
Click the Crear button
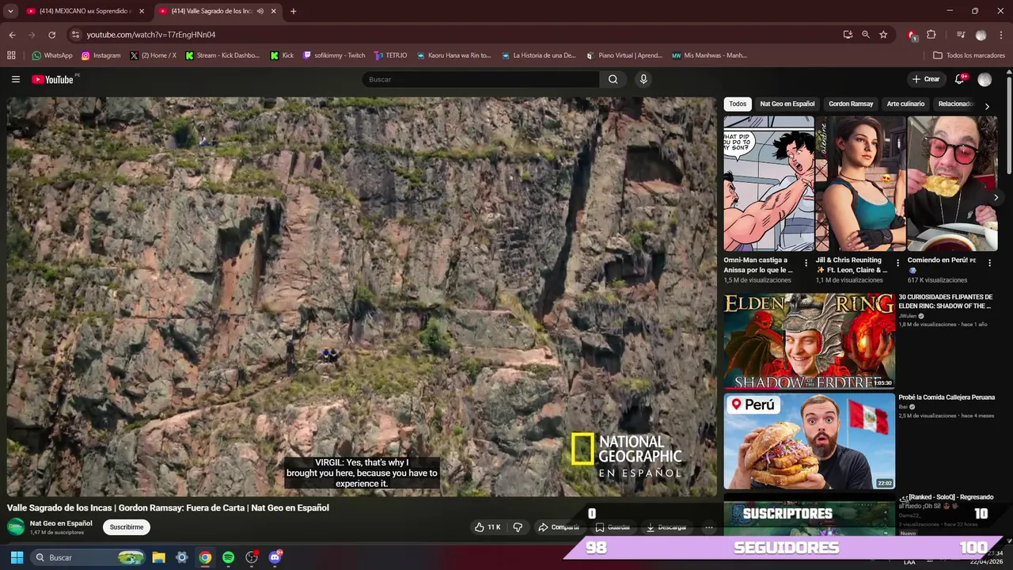click(926, 79)
